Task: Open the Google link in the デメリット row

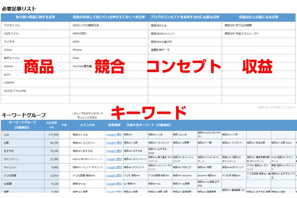Action: pos(114,167)
